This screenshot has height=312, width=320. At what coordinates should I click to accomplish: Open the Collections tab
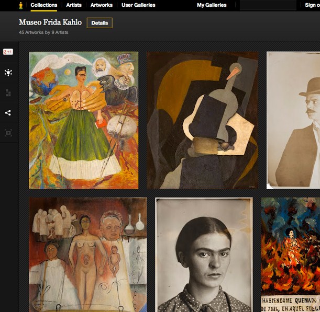point(44,5)
